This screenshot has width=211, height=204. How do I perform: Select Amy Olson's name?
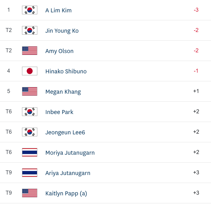click(59, 51)
